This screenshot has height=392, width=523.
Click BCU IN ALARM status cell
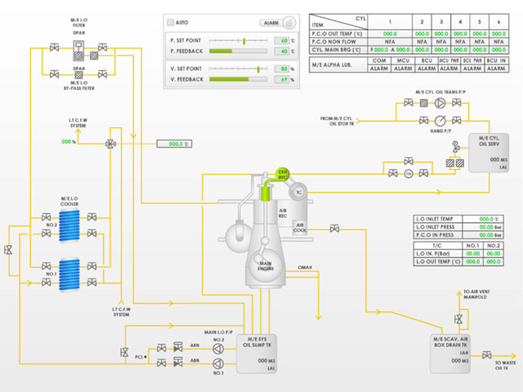tap(496, 69)
